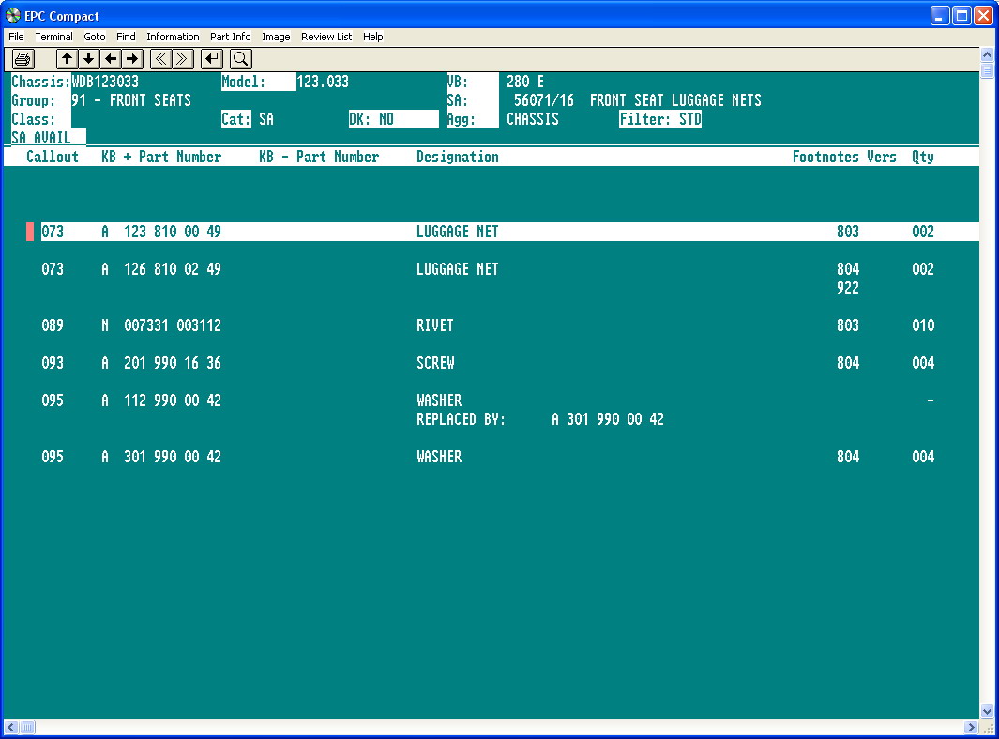Minimize the EPC Compact window
The height and width of the screenshot is (739, 999).
coord(940,15)
